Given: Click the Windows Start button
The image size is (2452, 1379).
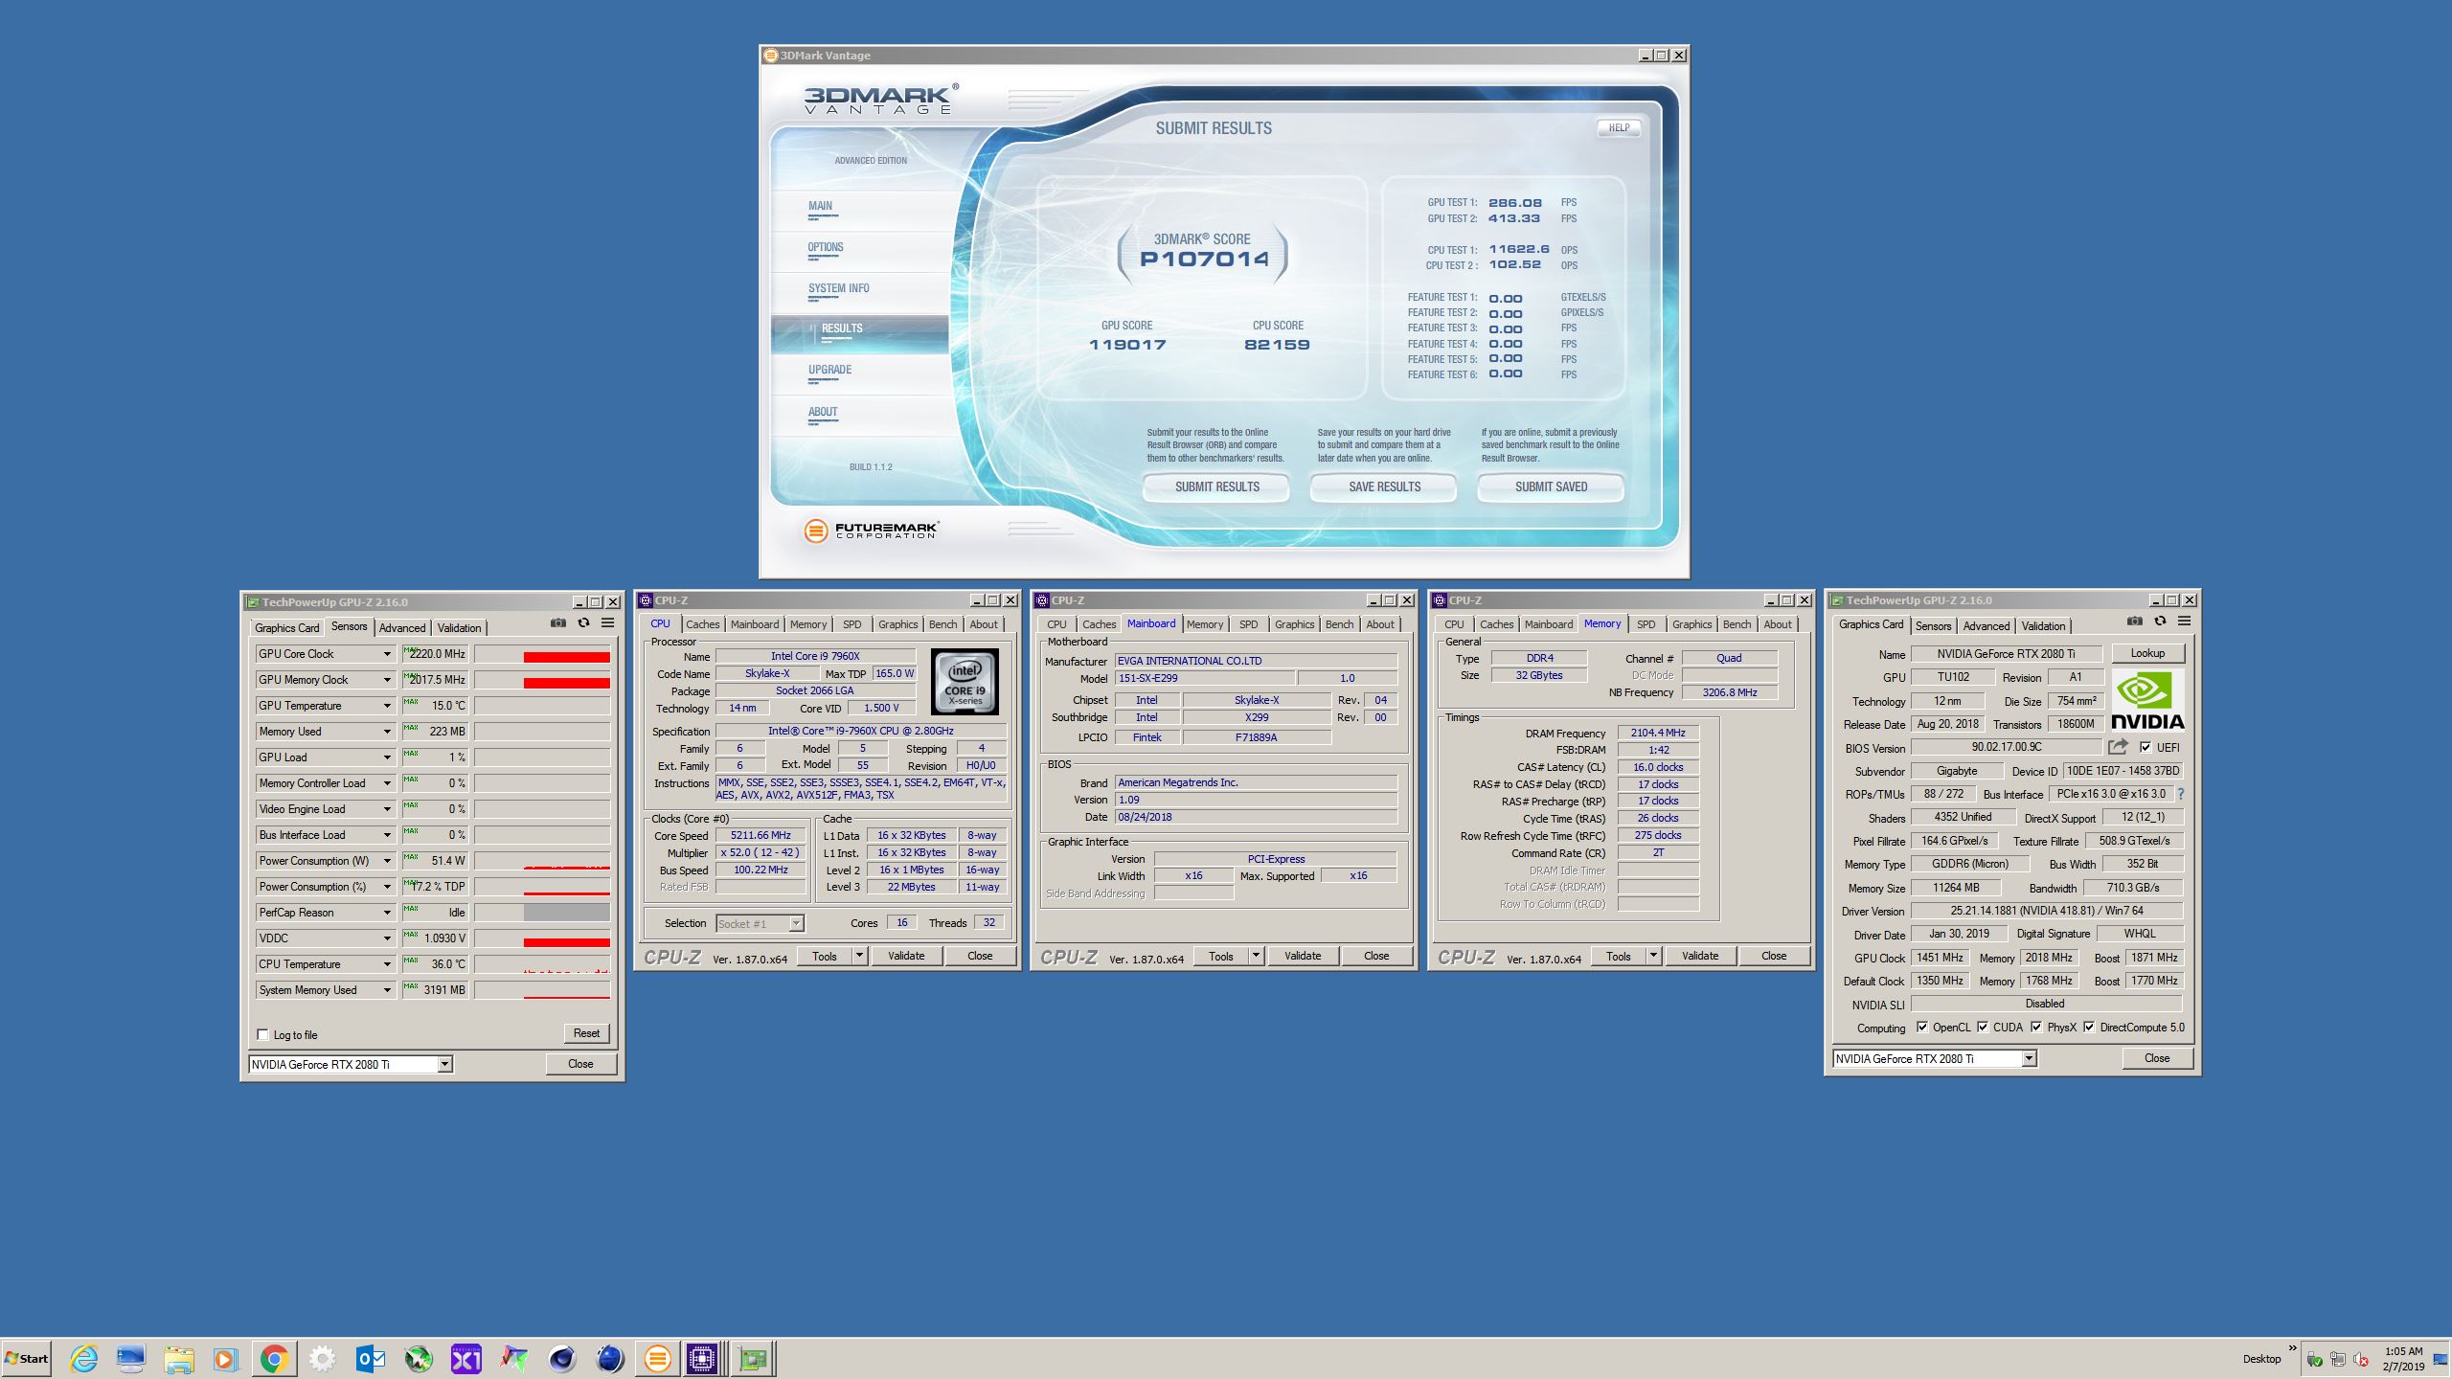Looking at the screenshot, I should 27,1358.
